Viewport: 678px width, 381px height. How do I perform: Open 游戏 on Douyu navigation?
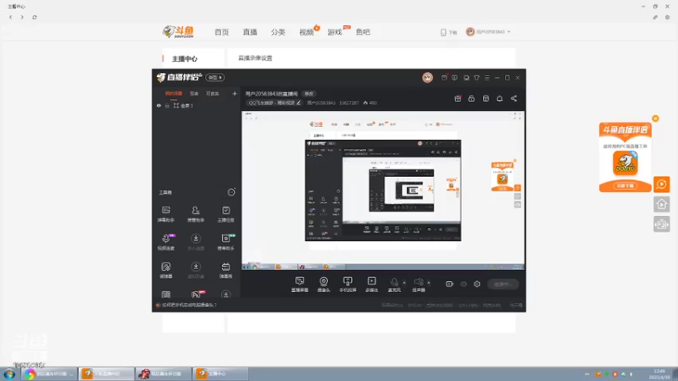(x=335, y=32)
